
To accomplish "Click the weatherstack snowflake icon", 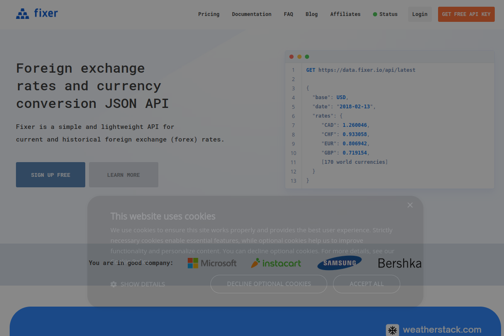I will pos(392,330).
